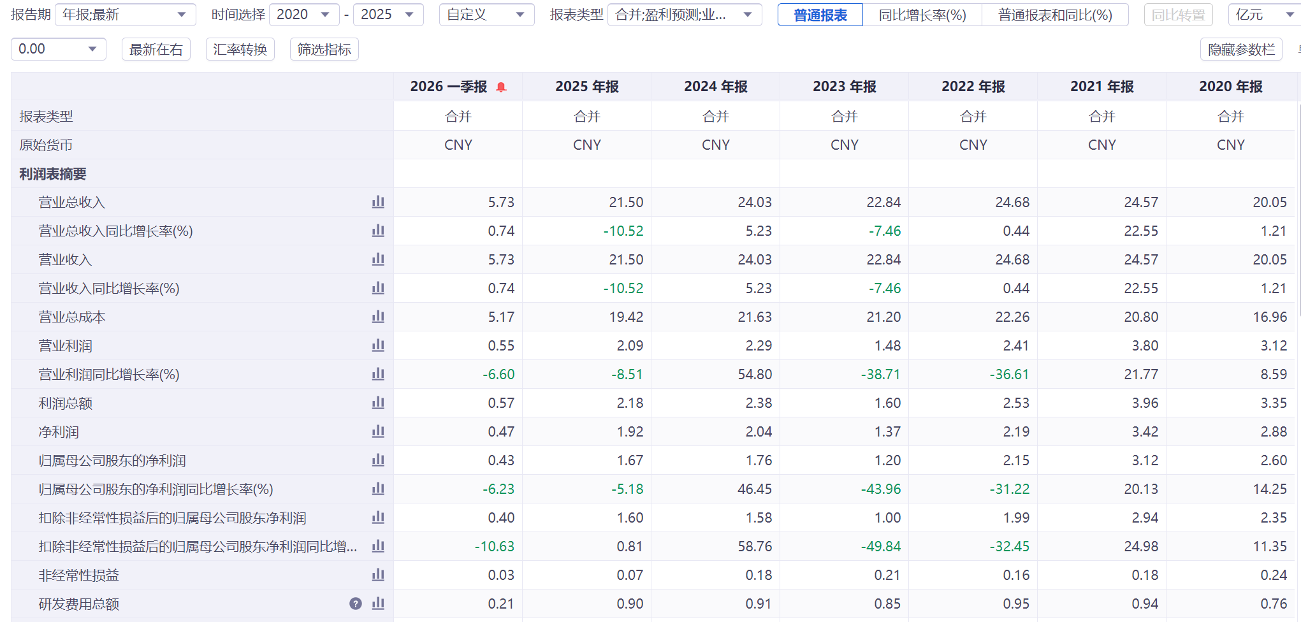Open chart for 归属母公司股东的净利润同比增长率(%) row

point(378,489)
